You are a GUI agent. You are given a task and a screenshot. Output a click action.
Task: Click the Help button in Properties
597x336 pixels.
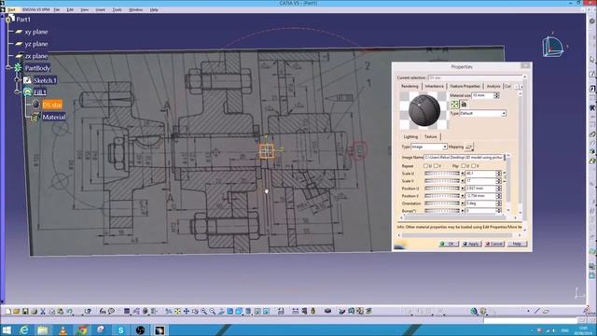pos(517,244)
